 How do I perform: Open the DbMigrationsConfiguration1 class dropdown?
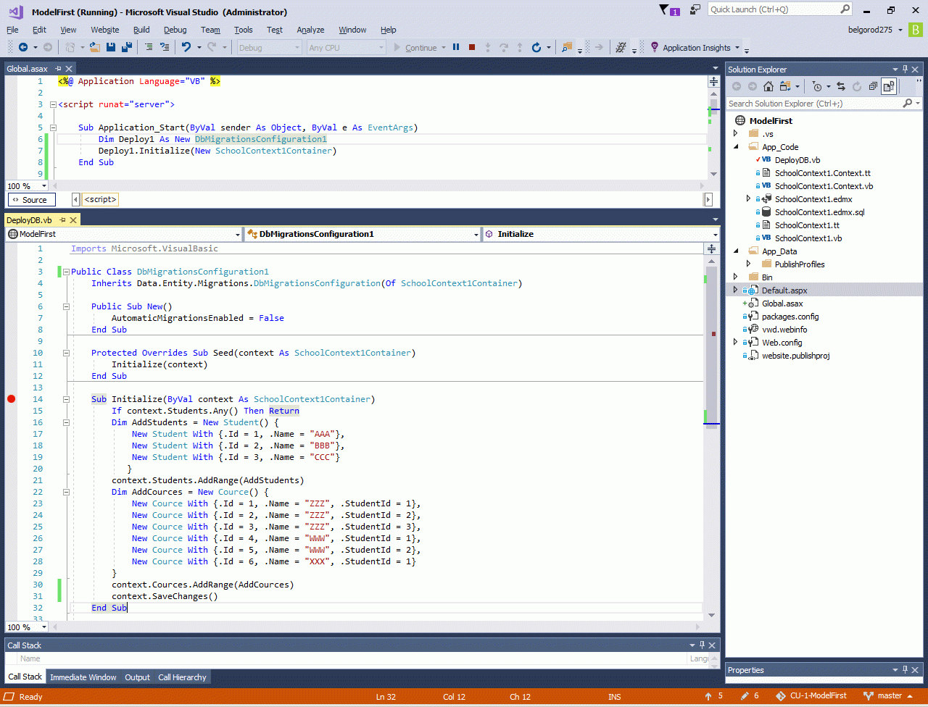(362, 235)
